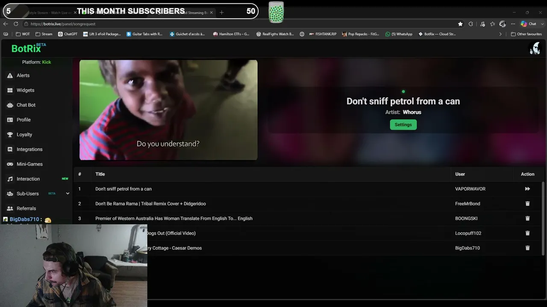This screenshot has height=307, width=547.
Task: Click the browser back arrow
Action: pos(6,24)
